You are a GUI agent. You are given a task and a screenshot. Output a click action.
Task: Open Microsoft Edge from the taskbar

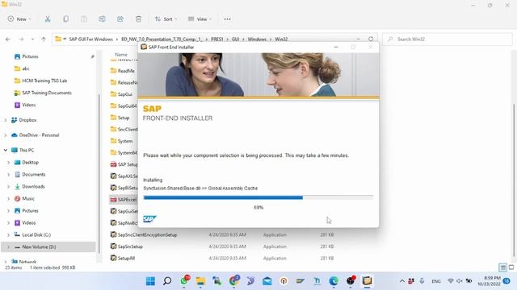click(334, 281)
